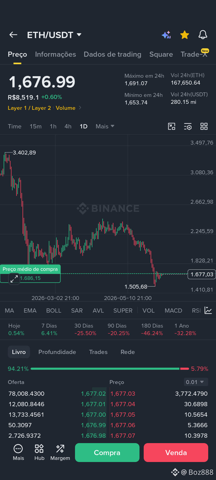The image size is (216, 480).
Task: Select the Rede tab
Action: (x=127, y=352)
